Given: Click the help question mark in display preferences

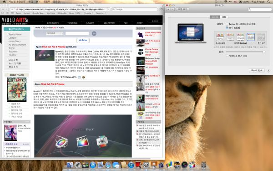Looking at the screenshot, I should point(268,71).
